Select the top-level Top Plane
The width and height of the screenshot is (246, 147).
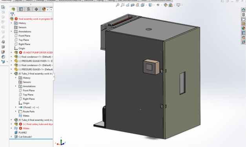click(22, 40)
